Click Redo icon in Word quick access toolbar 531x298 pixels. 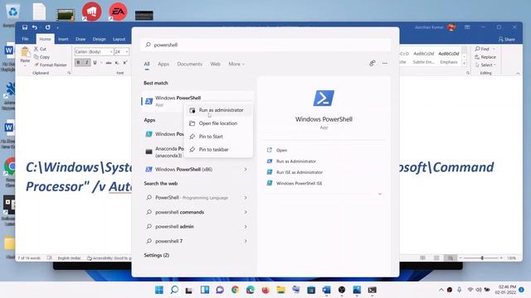coord(48,27)
